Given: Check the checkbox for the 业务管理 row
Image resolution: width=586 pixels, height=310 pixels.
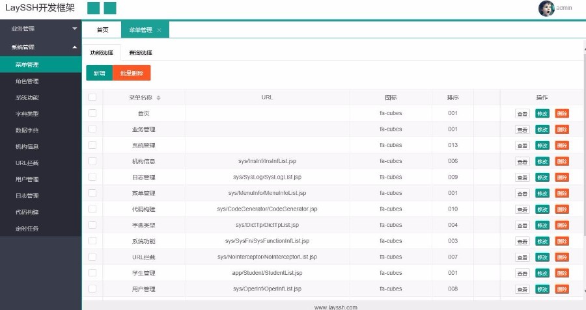Looking at the screenshot, I should [x=92, y=129].
